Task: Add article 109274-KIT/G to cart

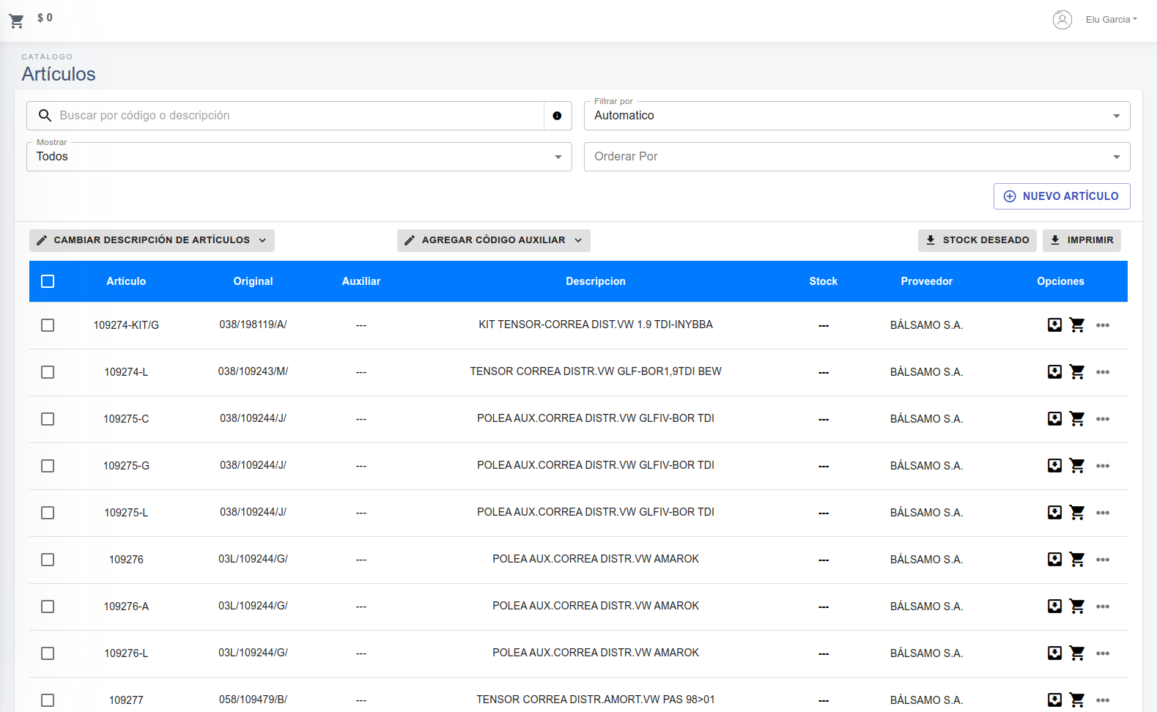Action: pyautogui.click(x=1076, y=325)
